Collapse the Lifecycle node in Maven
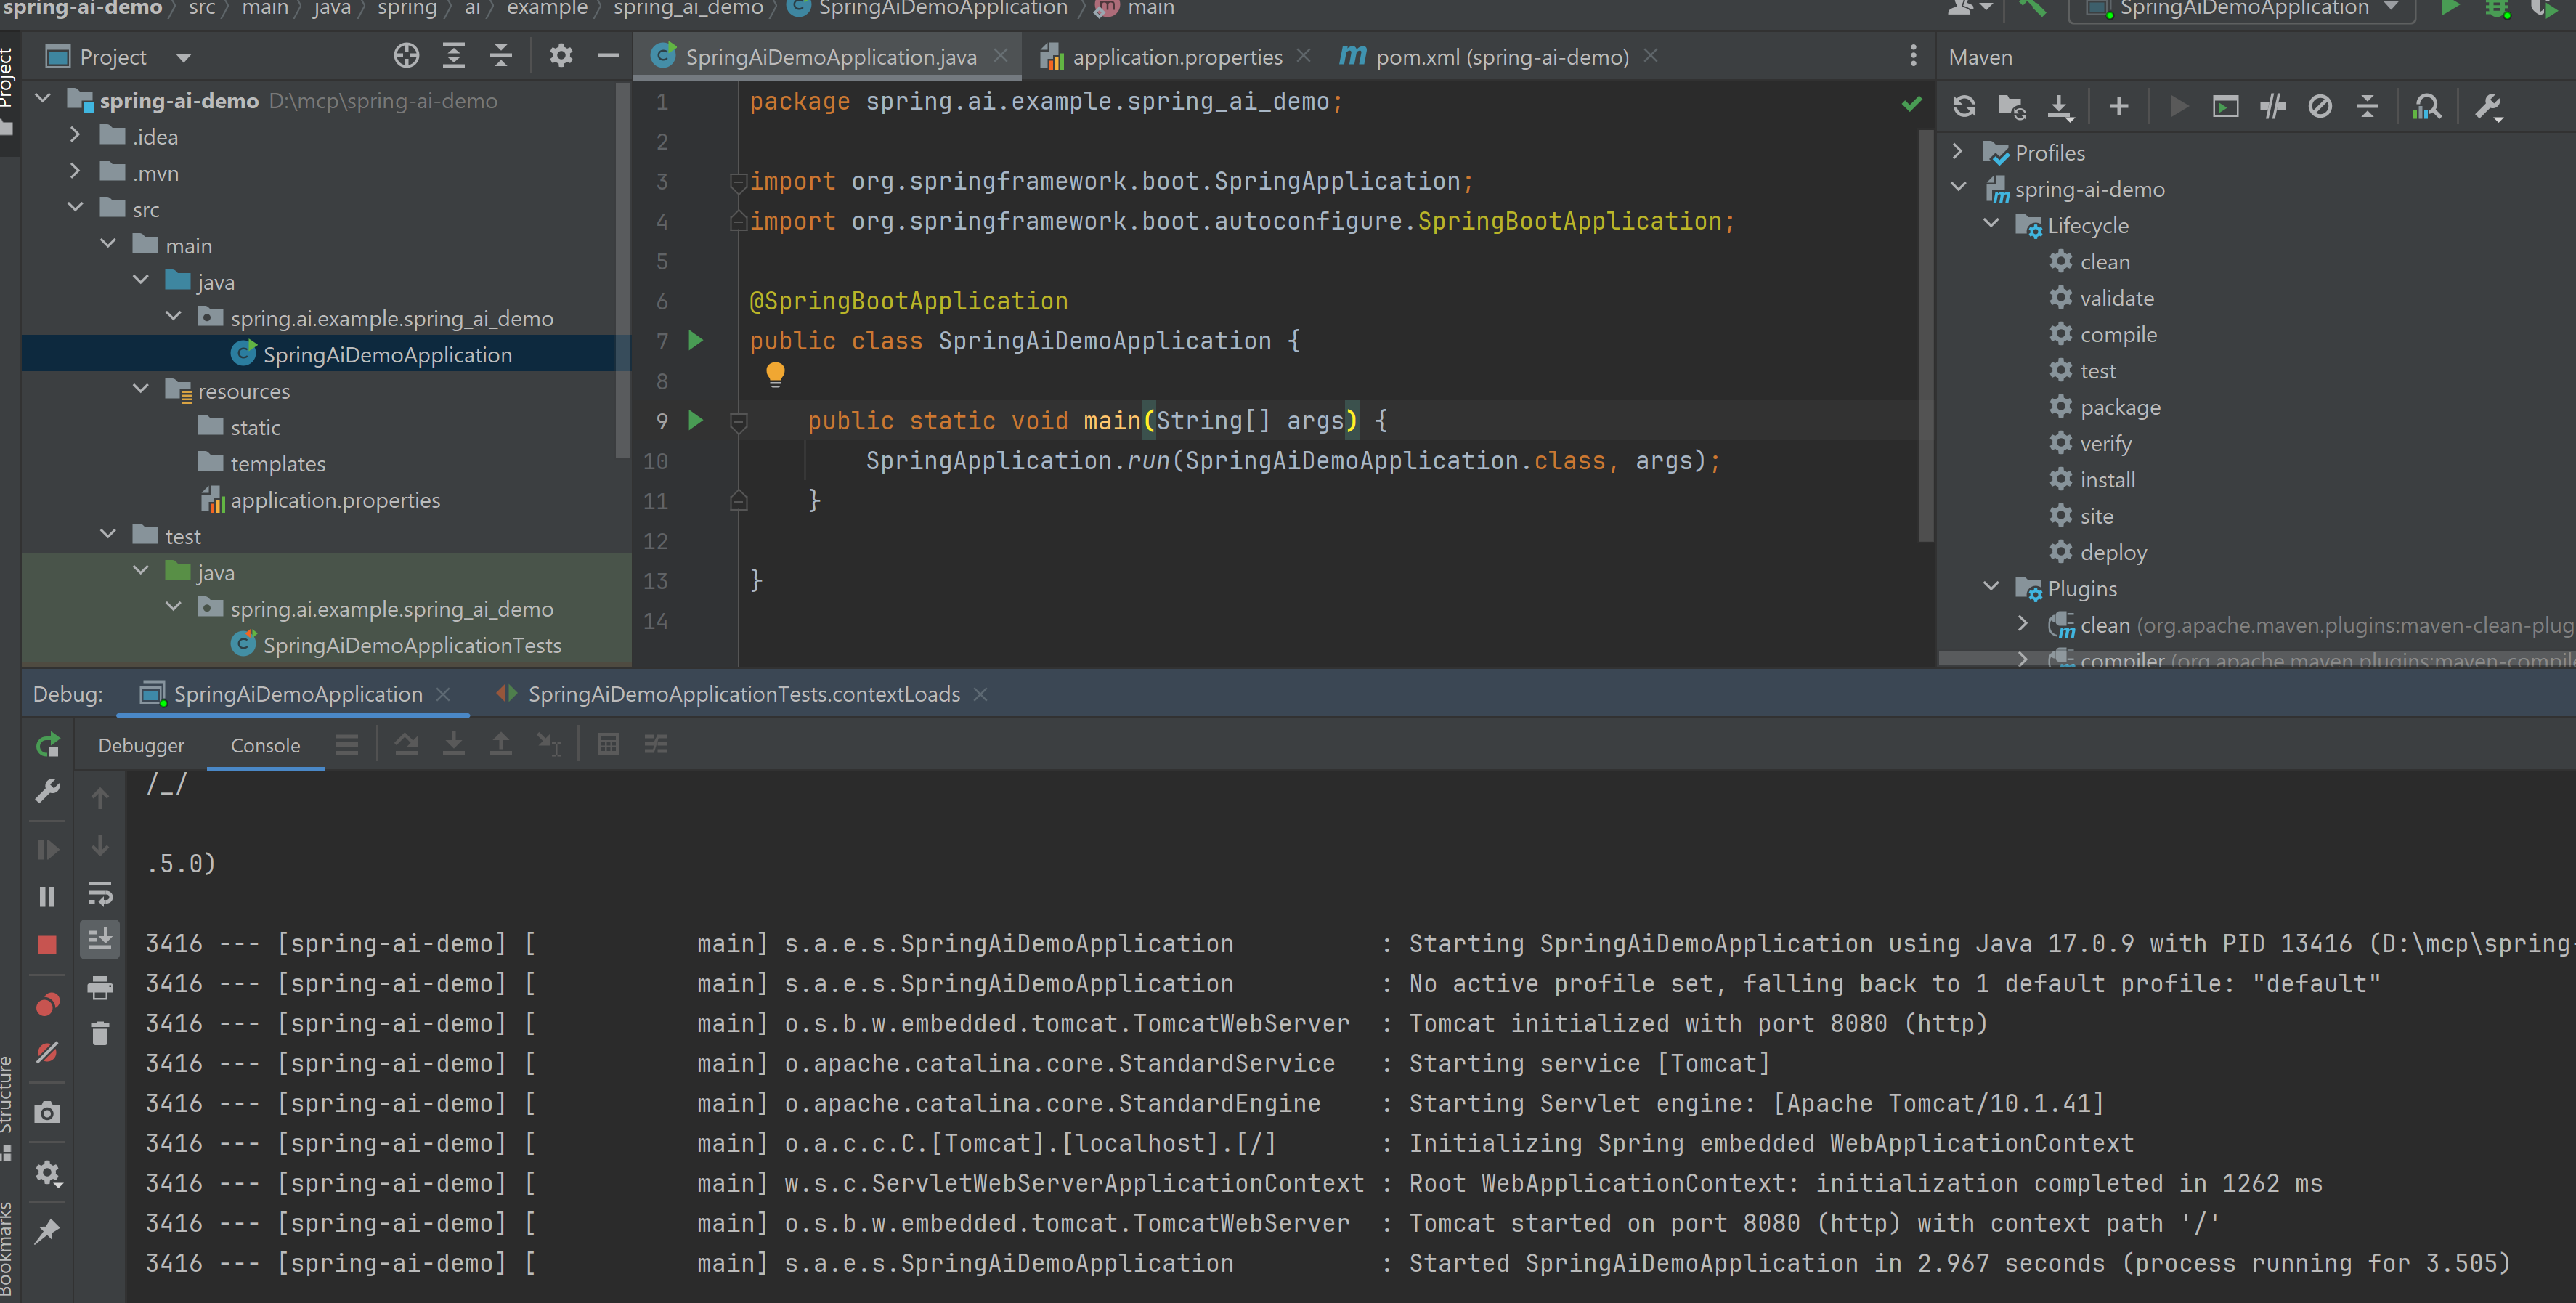 coord(1991,224)
